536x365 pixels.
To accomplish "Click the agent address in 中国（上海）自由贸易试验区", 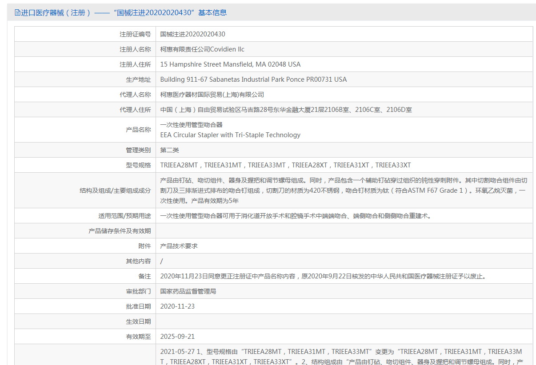I will pyautogui.click(x=286, y=110).
